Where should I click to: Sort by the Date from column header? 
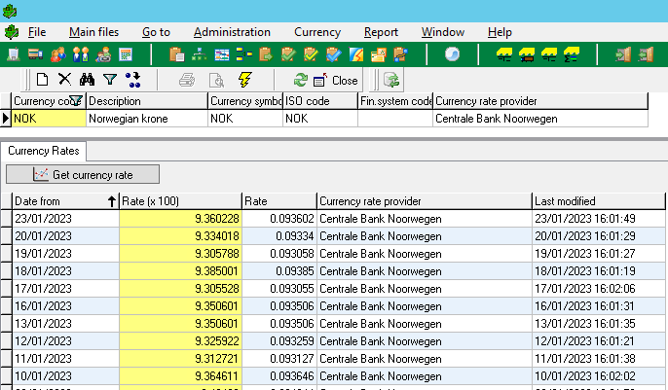pyautogui.click(x=65, y=201)
